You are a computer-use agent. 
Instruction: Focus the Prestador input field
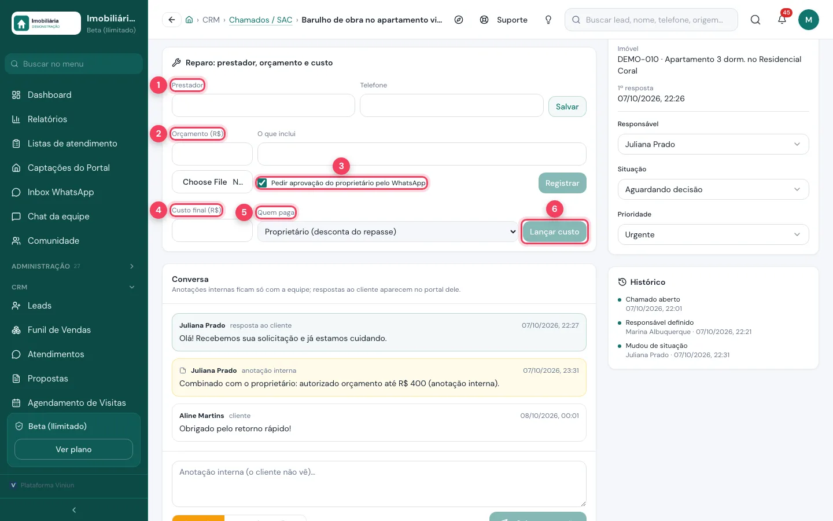[x=263, y=105]
